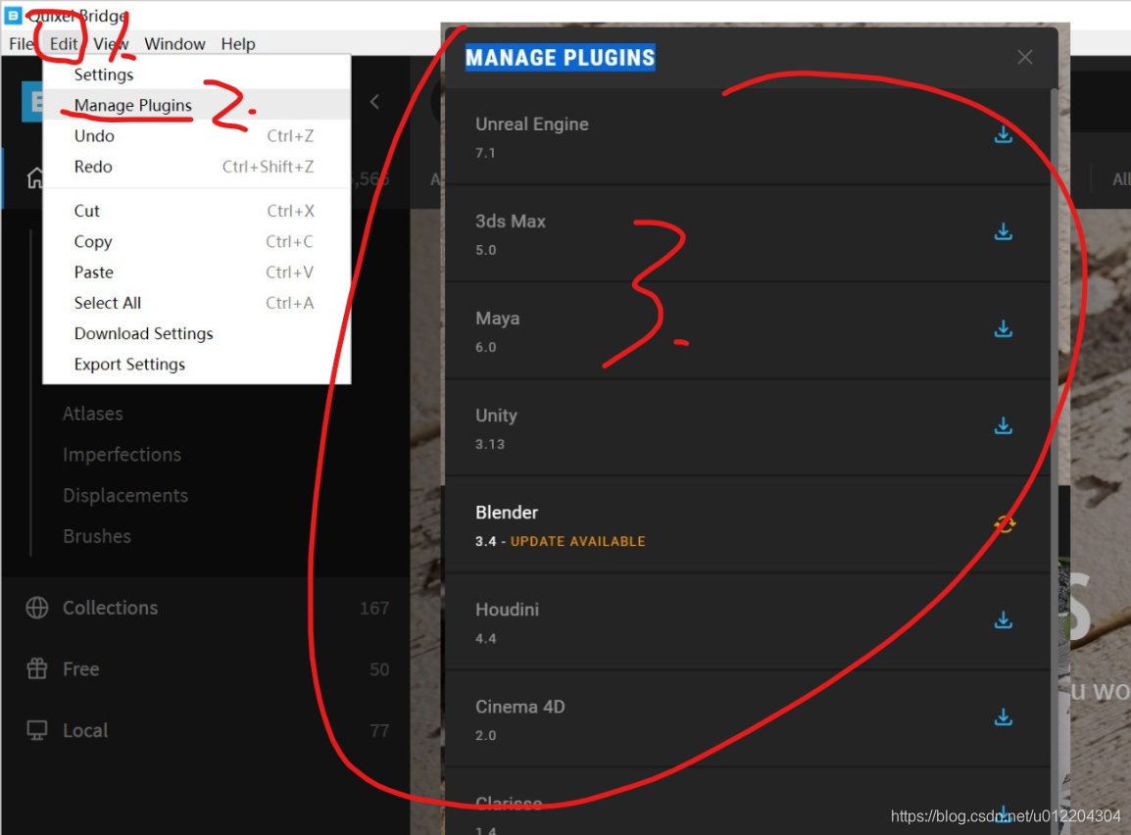Open the File menu
Viewport: 1131px width, 835px height.
point(21,44)
